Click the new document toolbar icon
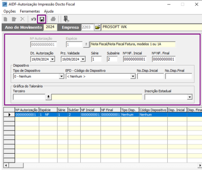The image size is (202, 170). point(5,19)
